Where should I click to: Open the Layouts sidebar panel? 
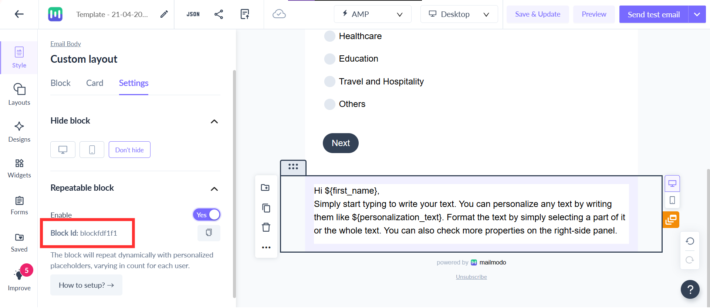coord(19,94)
